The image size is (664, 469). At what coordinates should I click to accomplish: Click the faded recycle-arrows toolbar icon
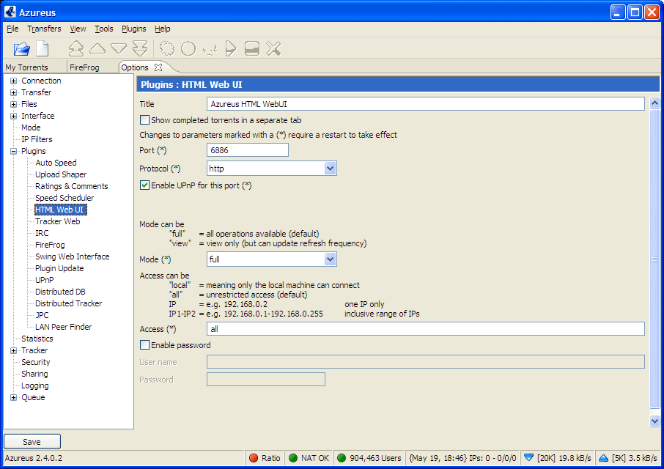(x=210, y=50)
